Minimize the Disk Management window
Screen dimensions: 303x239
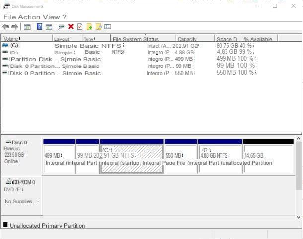tap(257, 6)
